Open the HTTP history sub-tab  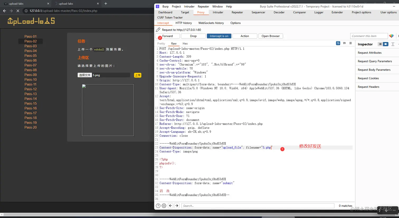pyautogui.click(x=184, y=23)
